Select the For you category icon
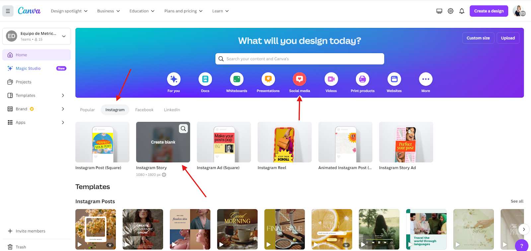 tap(174, 79)
